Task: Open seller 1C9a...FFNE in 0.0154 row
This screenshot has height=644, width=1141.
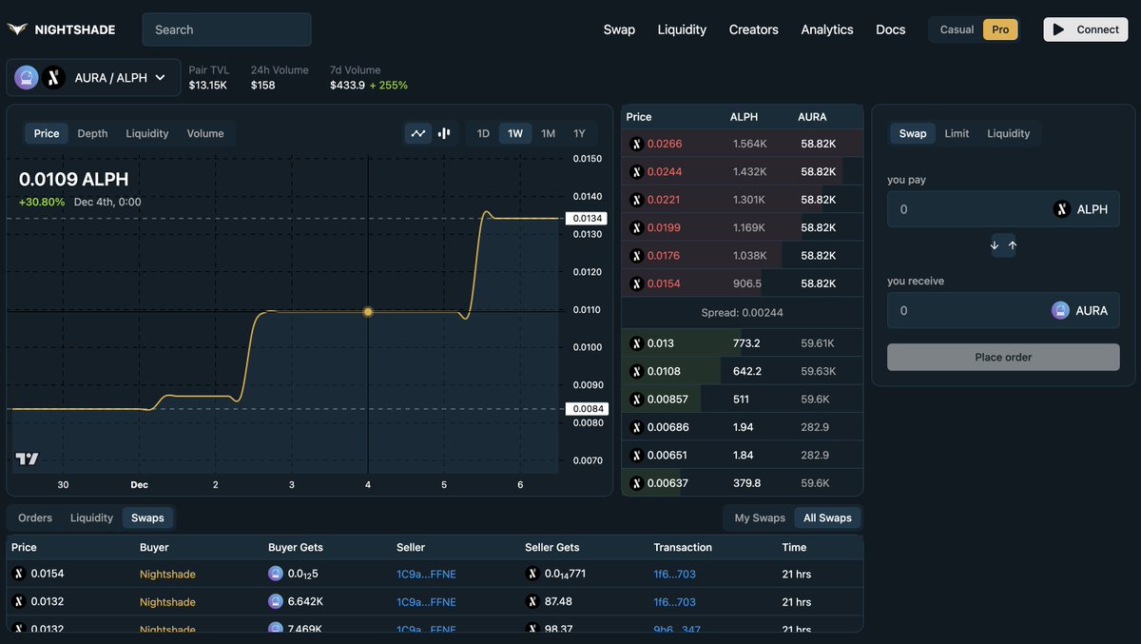Action: tap(426, 574)
